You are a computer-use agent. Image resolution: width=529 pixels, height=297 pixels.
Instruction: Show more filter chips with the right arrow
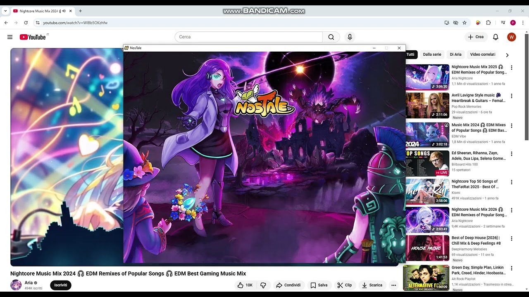click(x=507, y=55)
